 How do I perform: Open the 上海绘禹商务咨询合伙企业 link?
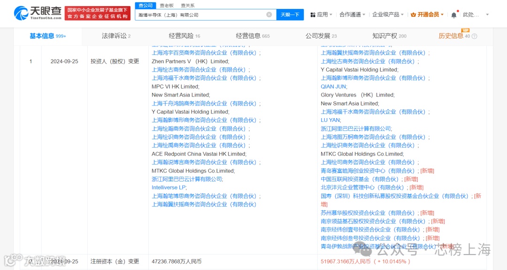coord(199,146)
